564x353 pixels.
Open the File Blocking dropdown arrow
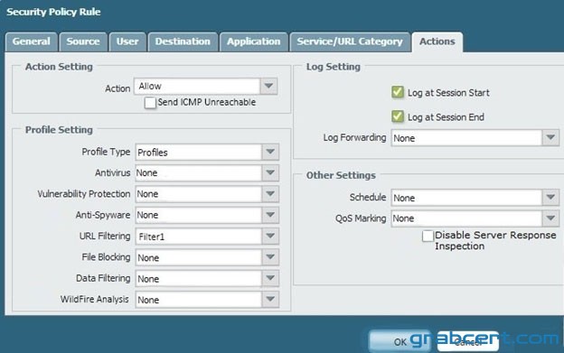(x=270, y=257)
